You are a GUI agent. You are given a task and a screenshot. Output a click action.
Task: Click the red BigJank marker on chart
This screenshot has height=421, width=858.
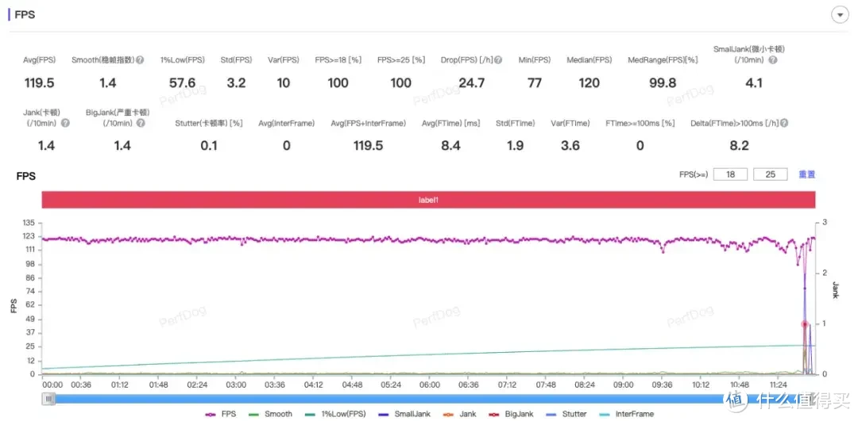(x=804, y=323)
